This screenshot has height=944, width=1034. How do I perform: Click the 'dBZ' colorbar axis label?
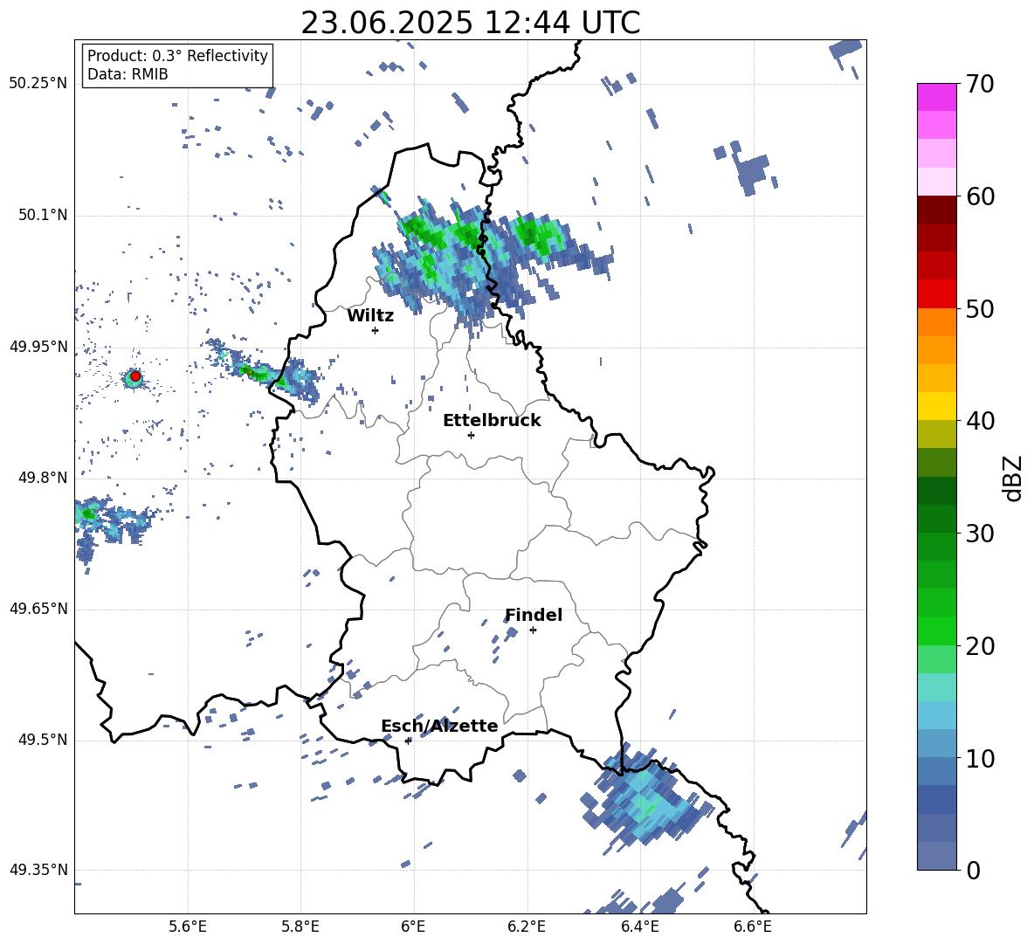(x=1014, y=478)
